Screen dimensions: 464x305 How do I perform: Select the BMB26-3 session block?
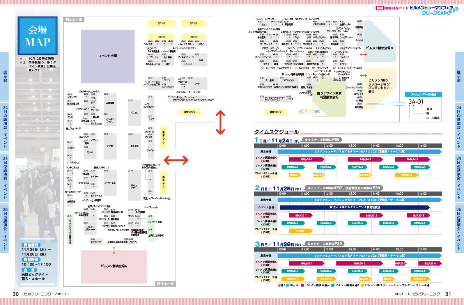click(357, 271)
